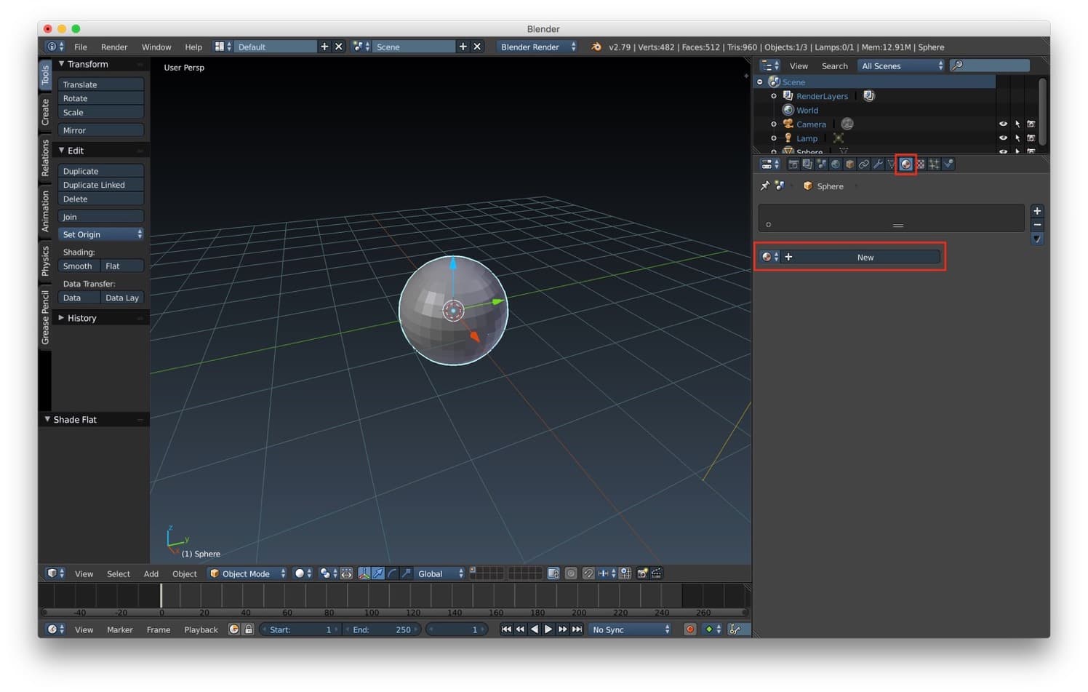Viewport: 1088px width, 692px height.
Task: Open the Object Mode dropdown
Action: pyautogui.click(x=247, y=573)
